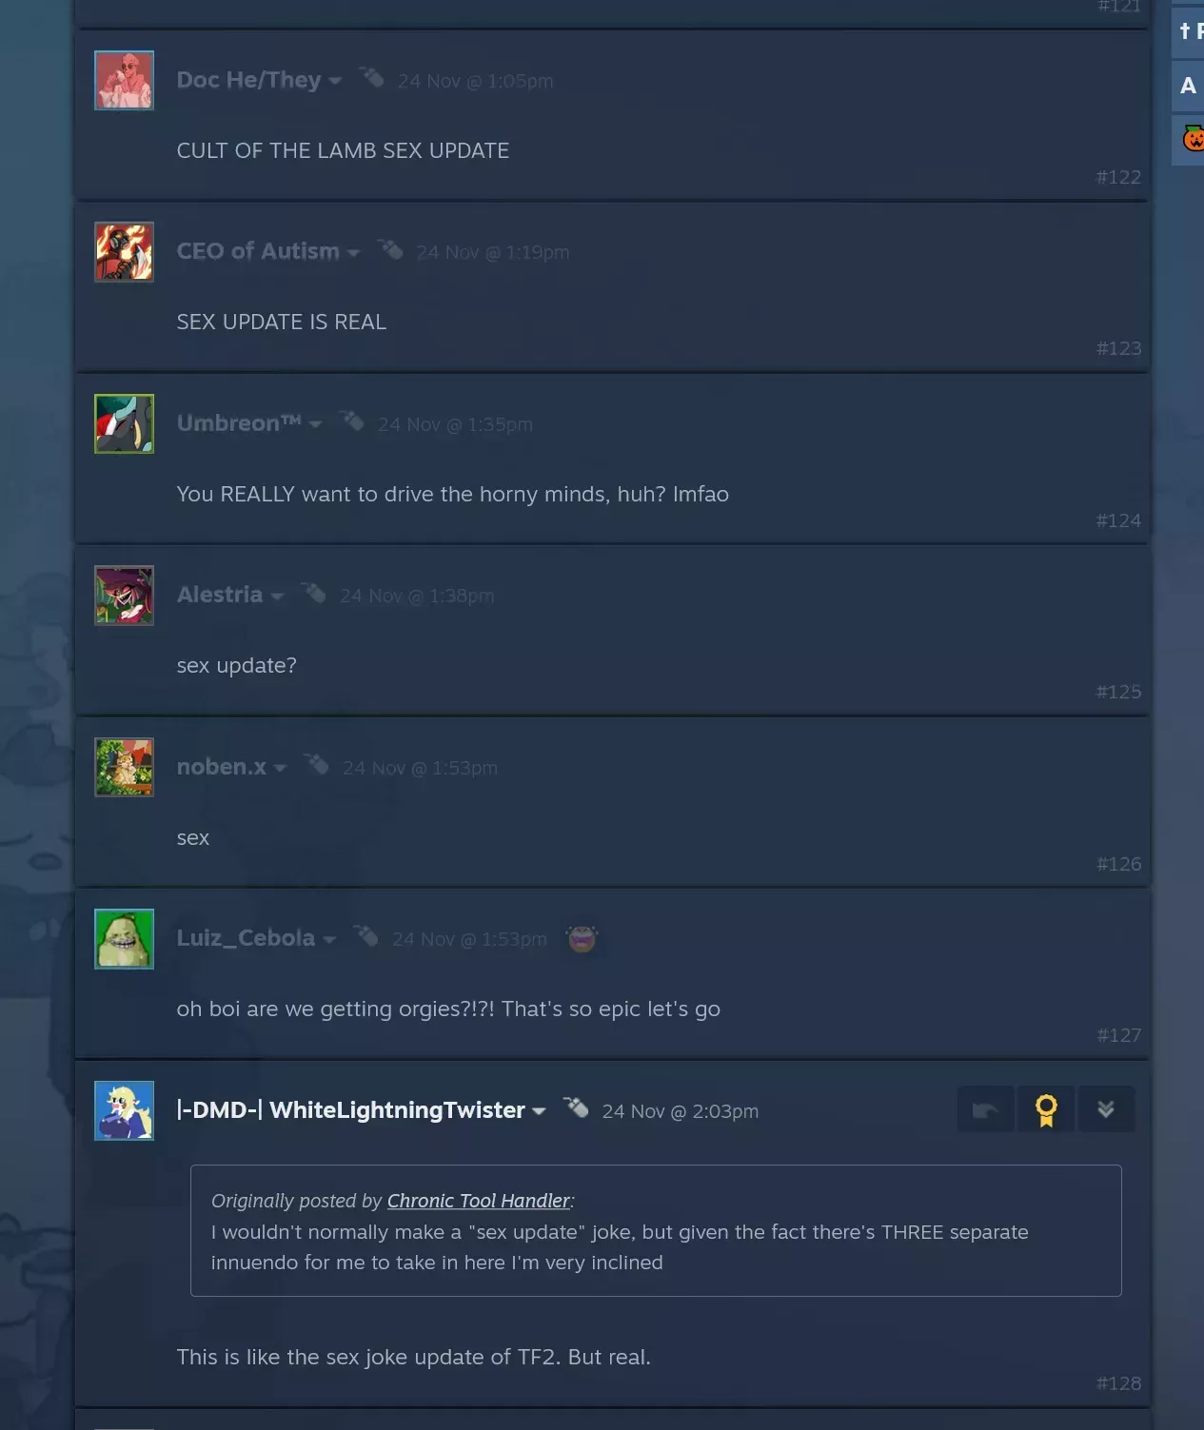The image size is (1204, 1430).
Task: Click the #128 post permalink number
Action: click(x=1118, y=1383)
